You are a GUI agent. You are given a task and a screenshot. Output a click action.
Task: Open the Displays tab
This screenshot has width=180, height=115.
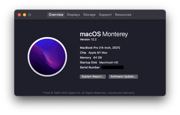[x=73, y=15]
